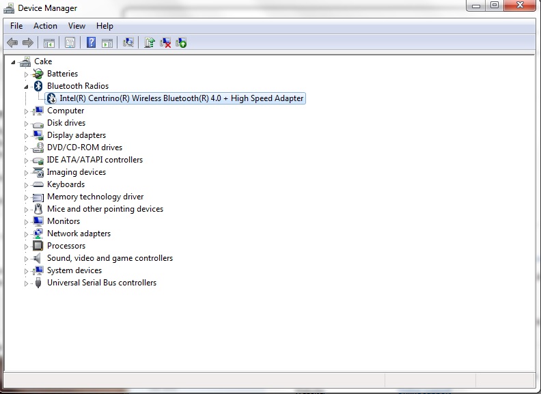The height and width of the screenshot is (394, 541).
Task: Click the Disk drives category icon
Action: click(38, 124)
